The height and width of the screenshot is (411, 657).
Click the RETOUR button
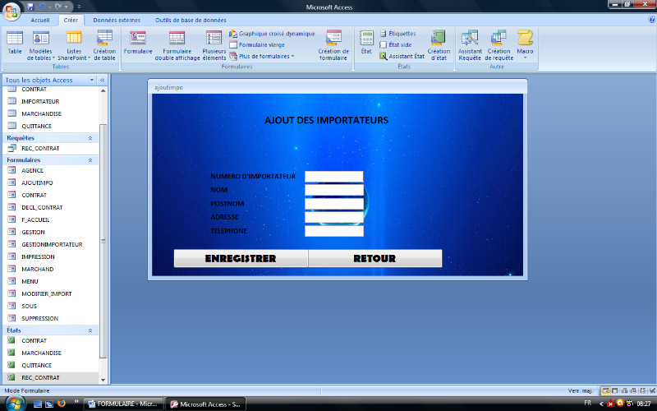(375, 258)
